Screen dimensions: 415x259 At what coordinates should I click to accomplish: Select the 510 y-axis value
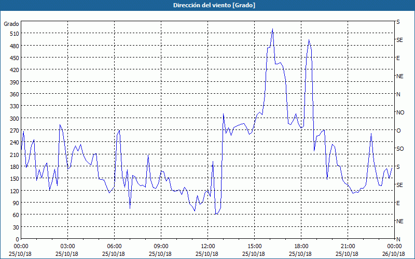(x=15, y=34)
